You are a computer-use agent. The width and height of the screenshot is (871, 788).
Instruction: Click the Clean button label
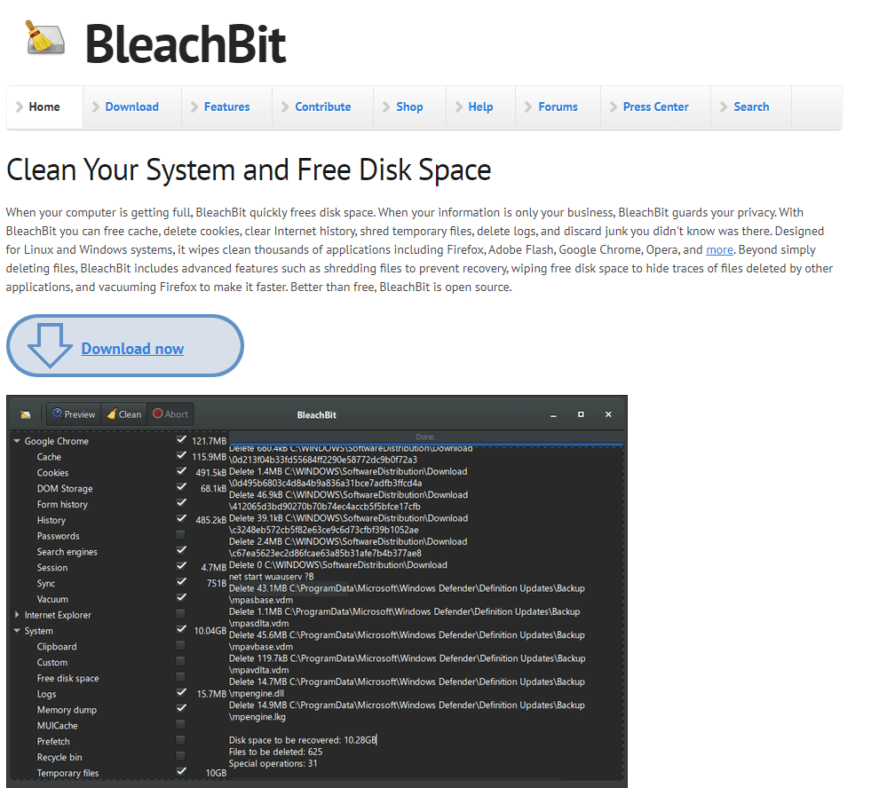pyautogui.click(x=130, y=414)
